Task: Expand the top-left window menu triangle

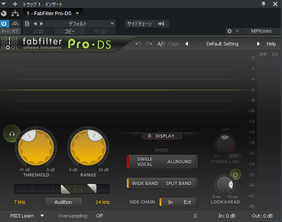Action: [4, 4]
